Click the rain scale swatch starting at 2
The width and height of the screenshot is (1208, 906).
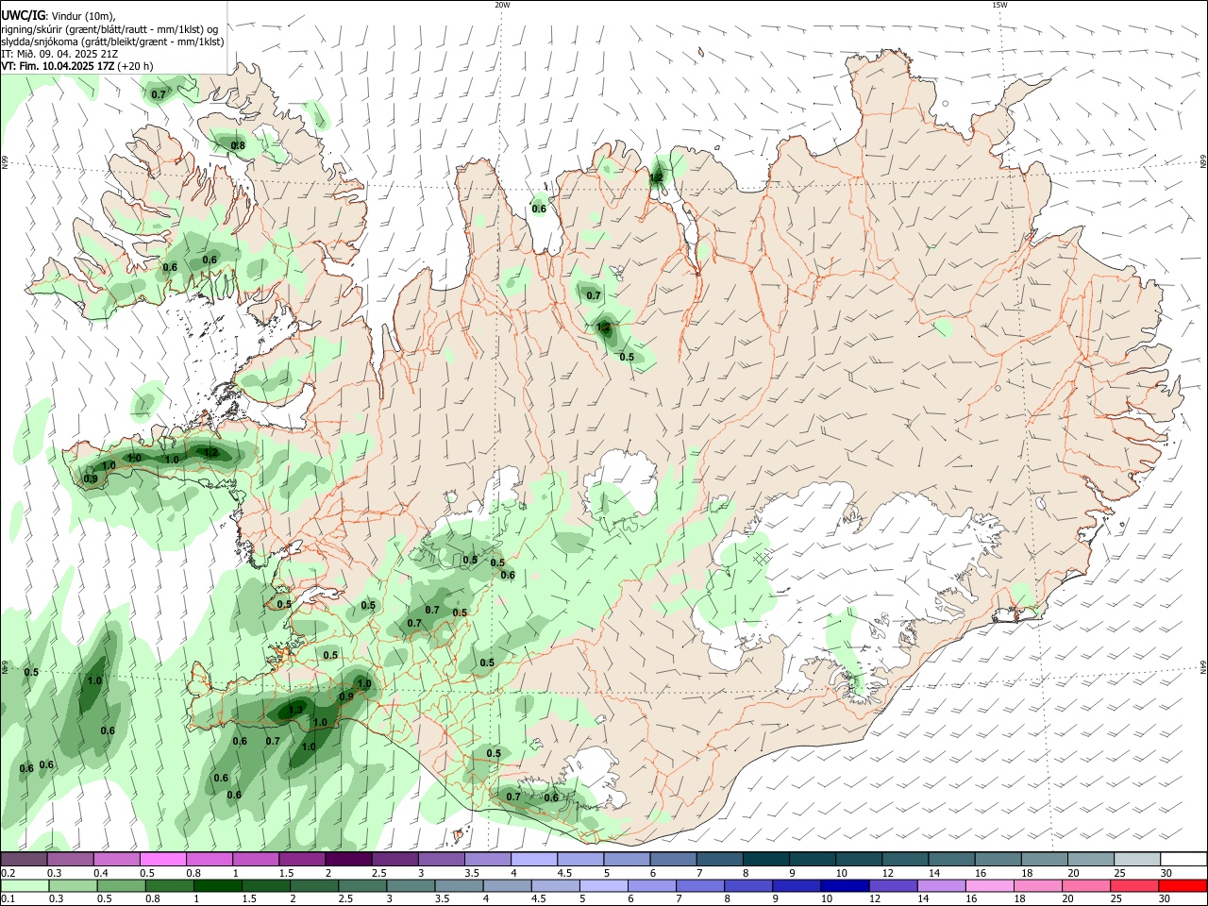[x=314, y=885]
